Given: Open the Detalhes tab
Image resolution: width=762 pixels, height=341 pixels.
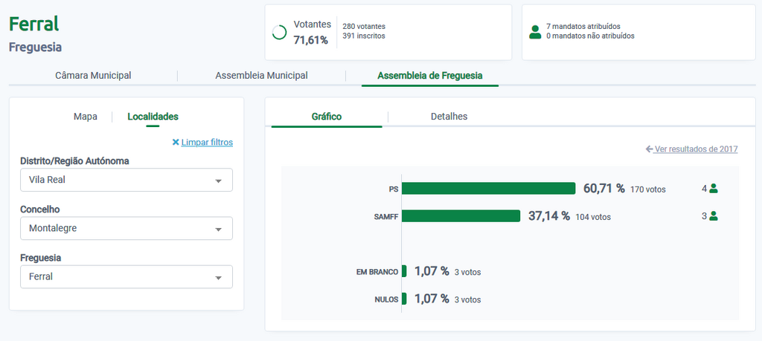Looking at the screenshot, I should (449, 117).
